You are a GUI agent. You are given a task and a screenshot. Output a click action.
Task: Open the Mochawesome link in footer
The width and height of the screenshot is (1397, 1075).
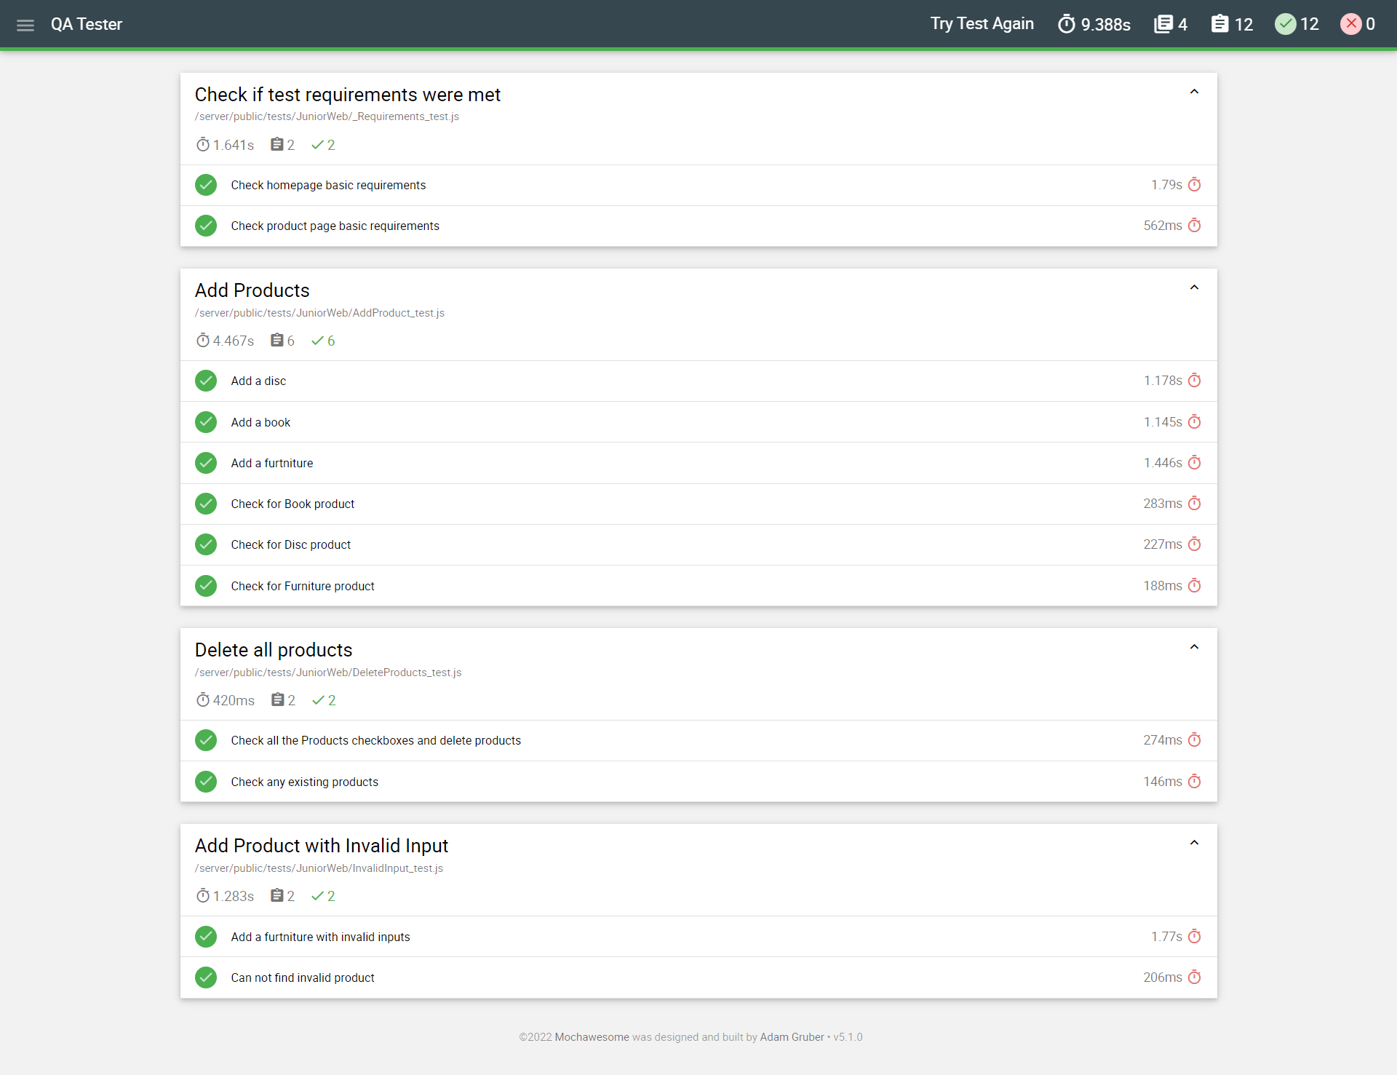[x=592, y=1037]
